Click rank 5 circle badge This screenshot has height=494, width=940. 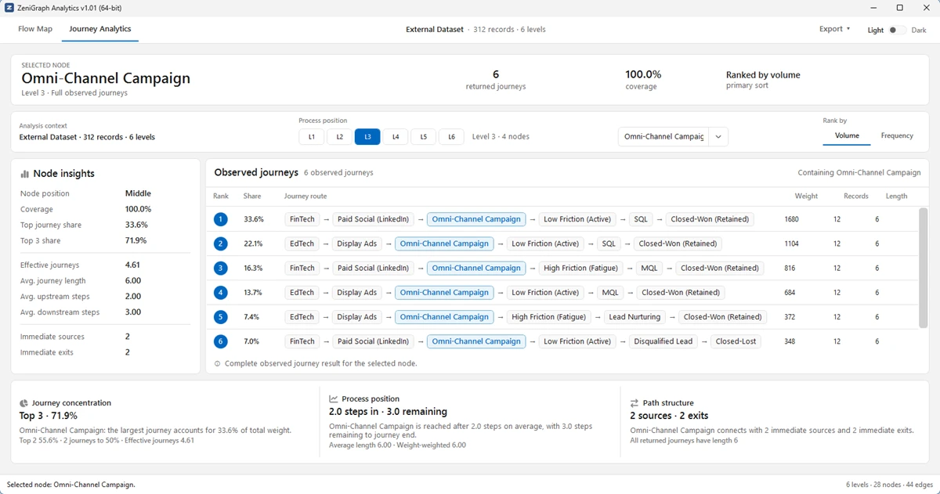(x=221, y=317)
